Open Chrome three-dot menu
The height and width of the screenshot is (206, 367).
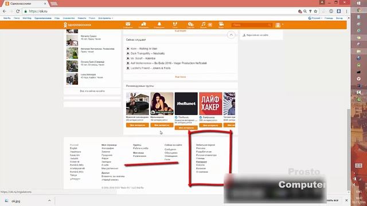click(346, 11)
